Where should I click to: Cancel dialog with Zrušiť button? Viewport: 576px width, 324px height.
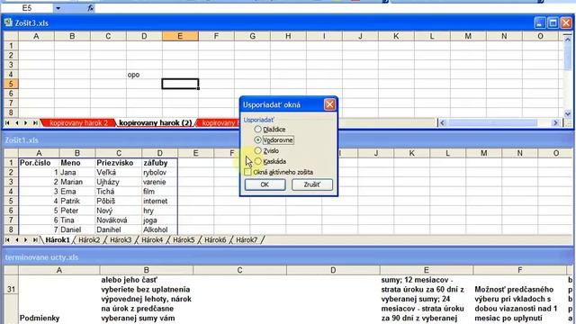coord(312,184)
